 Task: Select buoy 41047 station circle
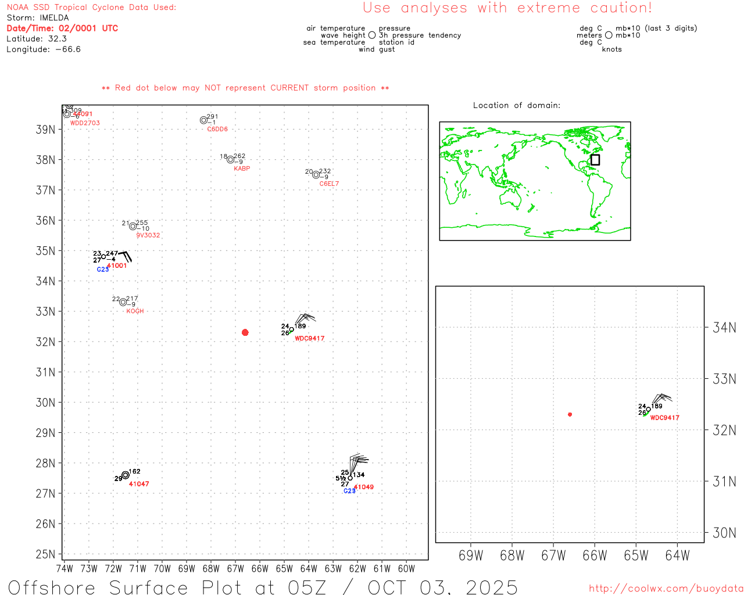point(126,475)
